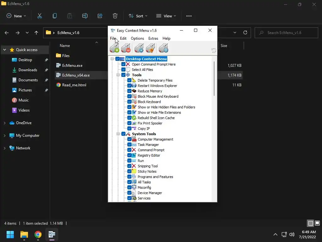Click the Apply Changes mouse icon with green plus
322x242 pixels.
pos(114,48)
